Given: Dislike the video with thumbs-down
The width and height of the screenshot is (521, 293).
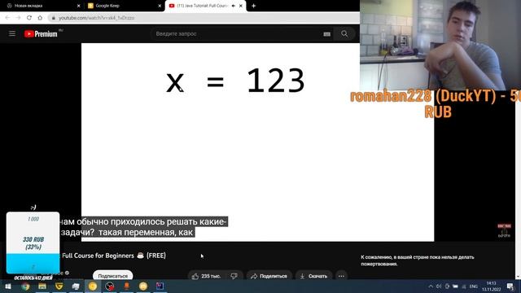Looking at the screenshot, I should [234, 276].
